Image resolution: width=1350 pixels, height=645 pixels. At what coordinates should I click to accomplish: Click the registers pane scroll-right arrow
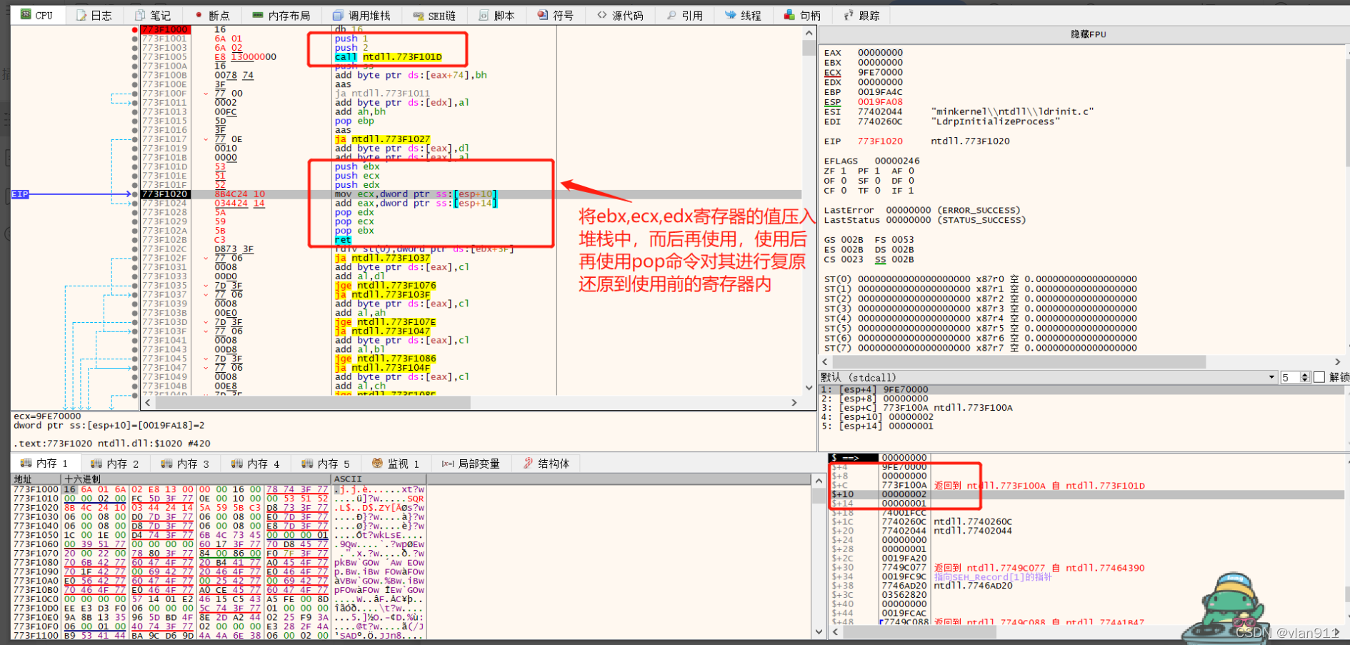tap(1338, 362)
